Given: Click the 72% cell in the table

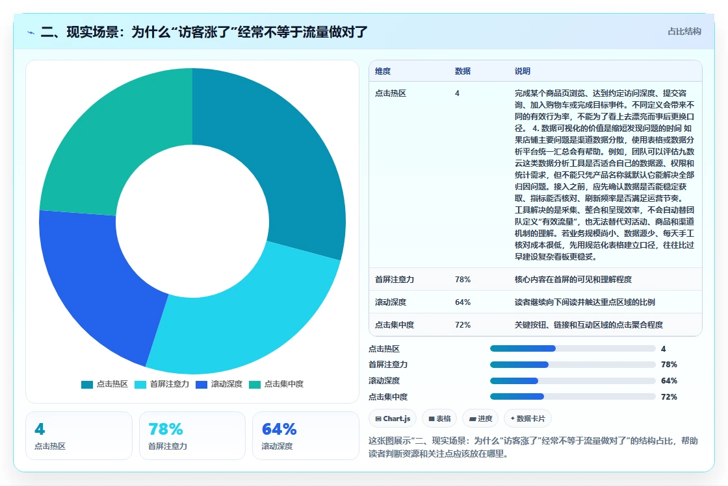Looking at the screenshot, I should (463, 325).
